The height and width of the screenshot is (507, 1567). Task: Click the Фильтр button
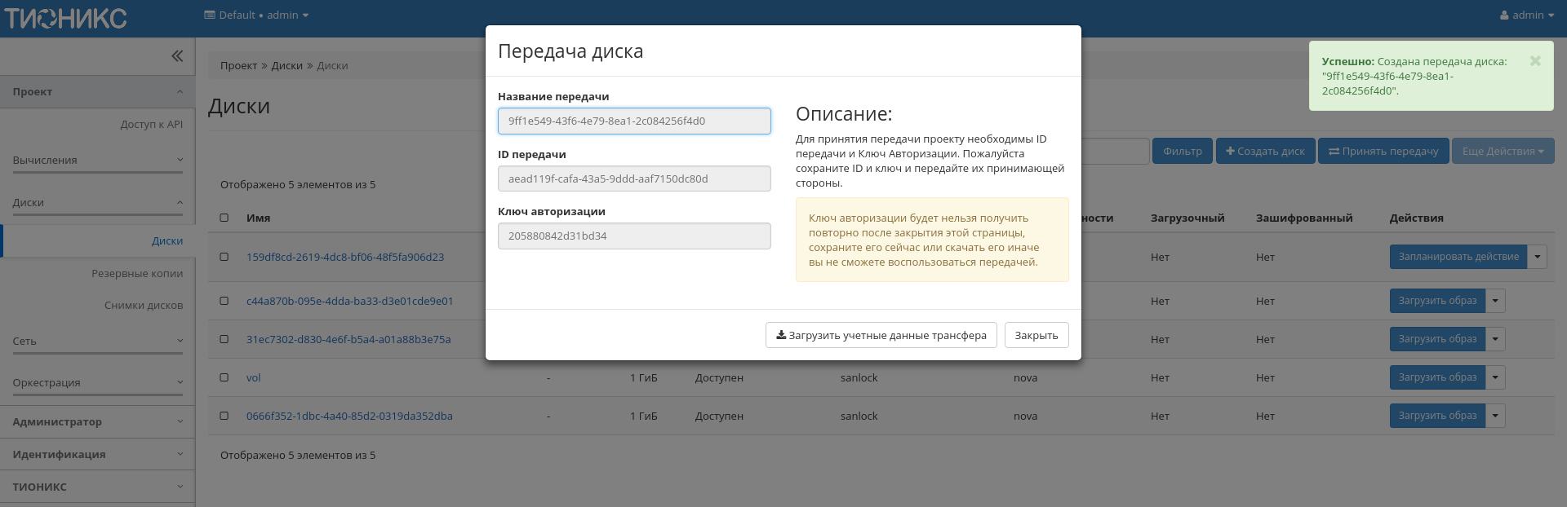(1182, 151)
